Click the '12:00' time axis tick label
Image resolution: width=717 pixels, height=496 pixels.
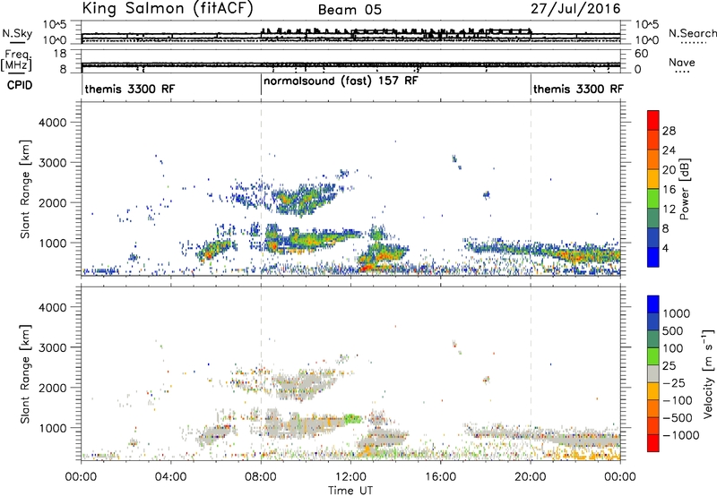(350, 477)
